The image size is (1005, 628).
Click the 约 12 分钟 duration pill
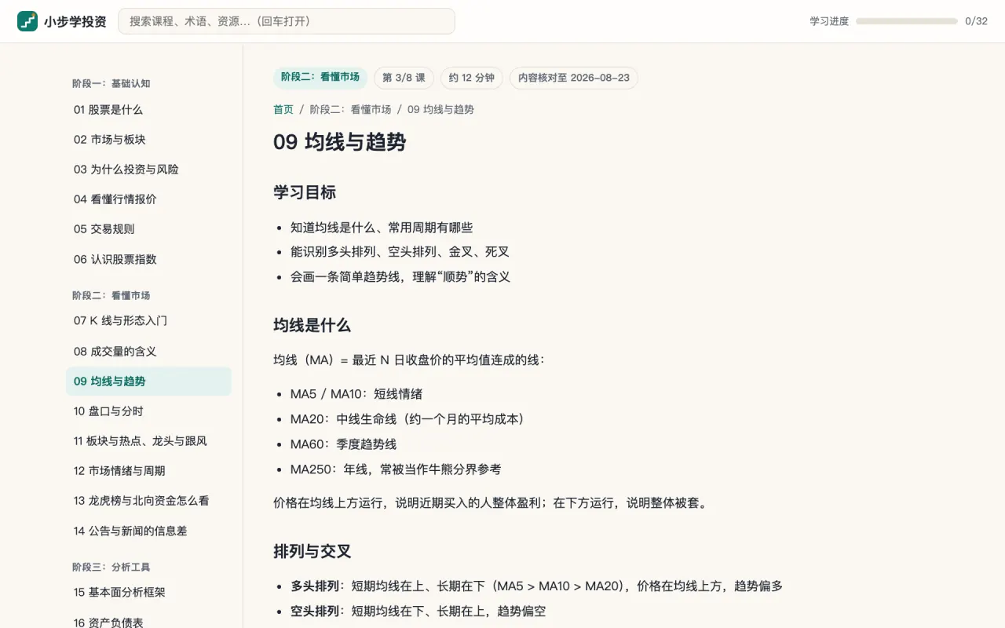point(472,78)
